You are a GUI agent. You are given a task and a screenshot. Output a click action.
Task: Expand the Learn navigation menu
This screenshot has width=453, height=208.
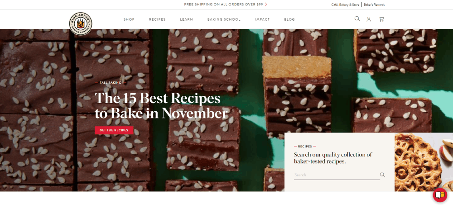click(186, 19)
